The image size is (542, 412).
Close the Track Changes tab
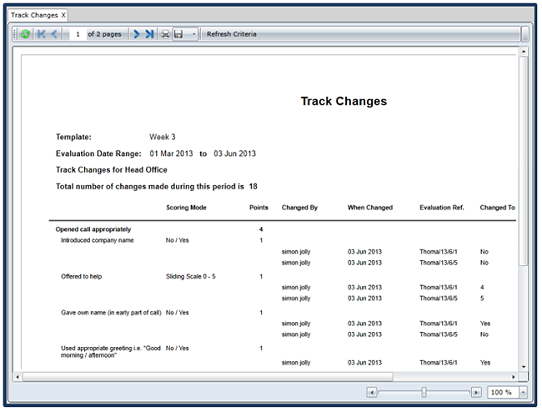pyautogui.click(x=63, y=15)
